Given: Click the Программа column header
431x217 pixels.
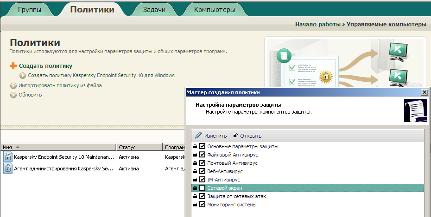Looking at the screenshot, I should pos(174,147).
